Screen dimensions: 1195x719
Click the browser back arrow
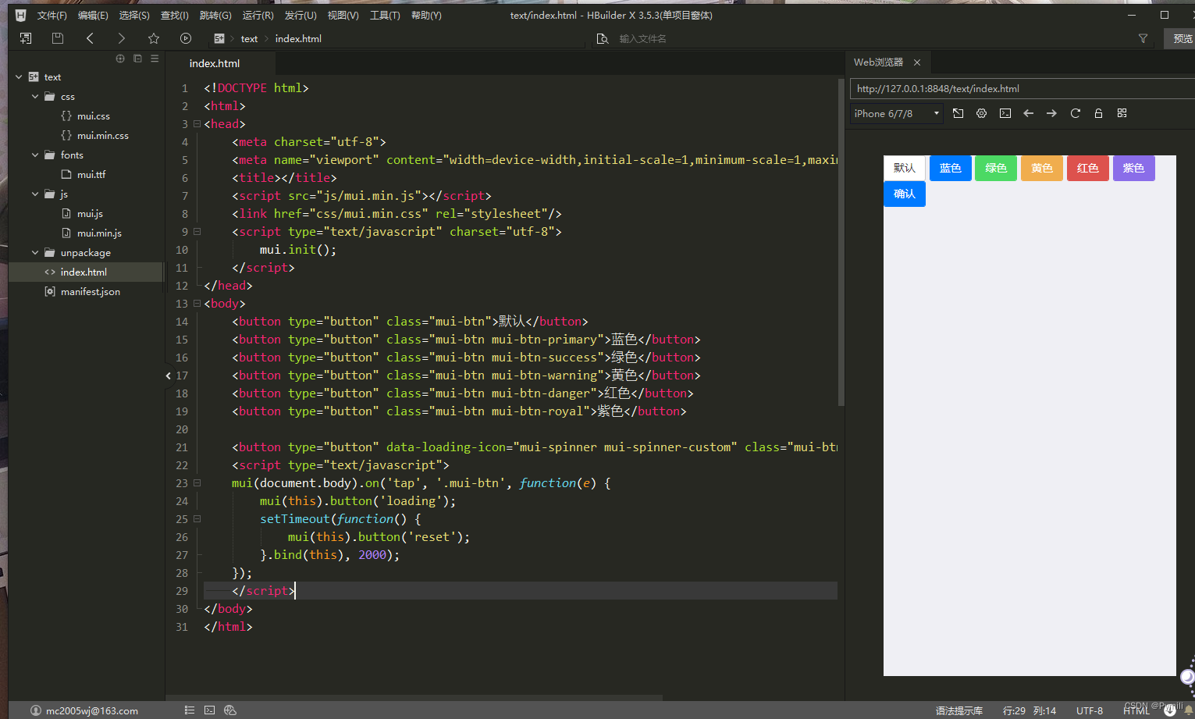[x=1029, y=113]
